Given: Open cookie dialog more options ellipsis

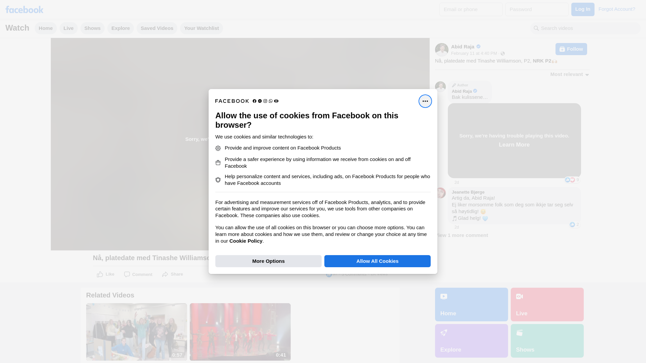Looking at the screenshot, I should pyautogui.click(x=425, y=101).
